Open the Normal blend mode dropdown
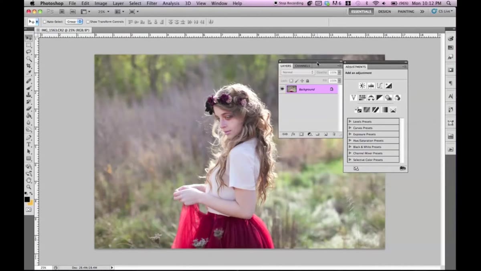 (x=297, y=73)
